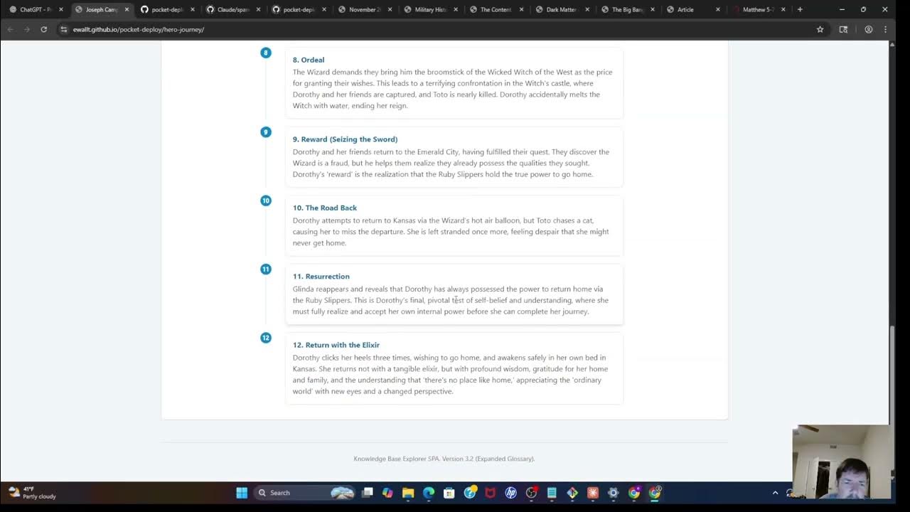Open the weather widget showing 41°F
This screenshot has height=512, width=910.
(32, 493)
